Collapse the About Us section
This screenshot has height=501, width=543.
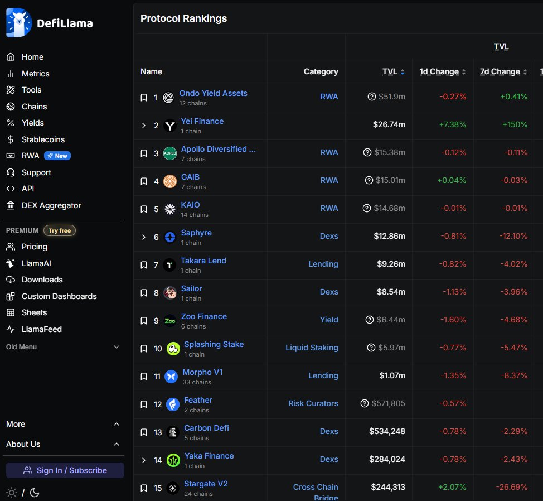pos(117,444)
